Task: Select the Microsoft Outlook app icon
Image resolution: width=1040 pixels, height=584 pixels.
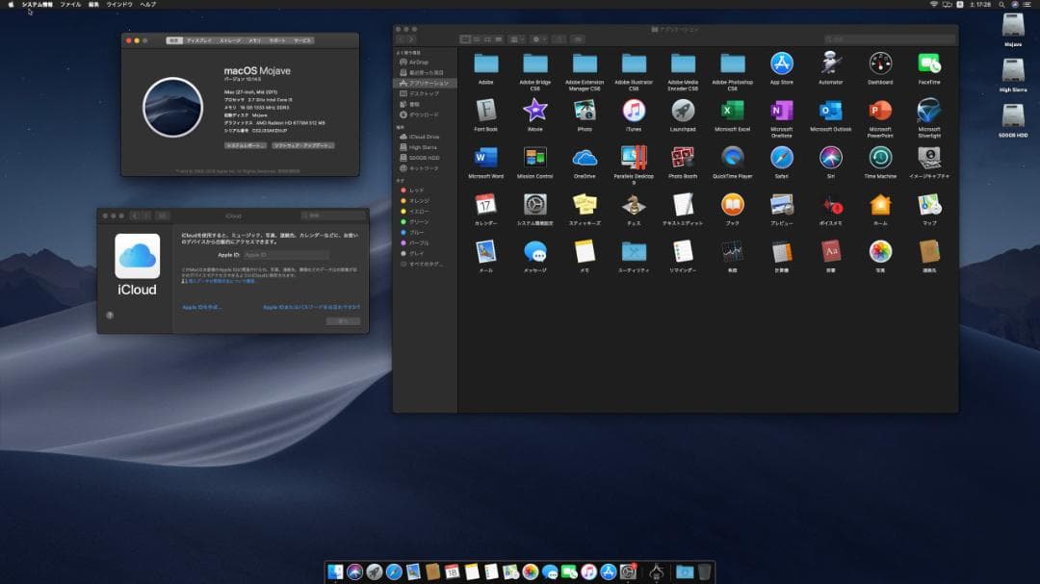Action: coord(831,111)
